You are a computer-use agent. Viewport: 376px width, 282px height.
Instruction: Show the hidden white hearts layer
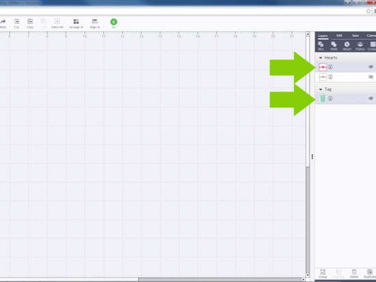point(371,77)
